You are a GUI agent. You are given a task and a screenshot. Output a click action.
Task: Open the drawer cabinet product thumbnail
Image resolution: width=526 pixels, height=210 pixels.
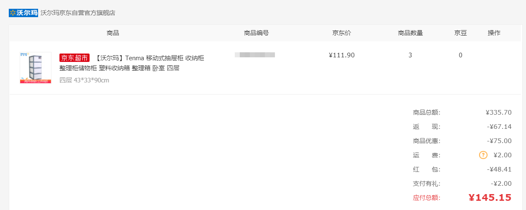tap(36, 68)
